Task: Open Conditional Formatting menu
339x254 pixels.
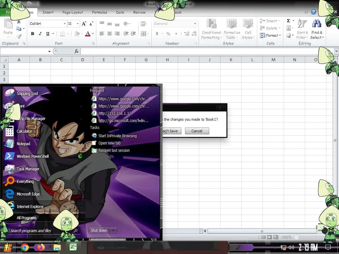Action: point(211,29)
